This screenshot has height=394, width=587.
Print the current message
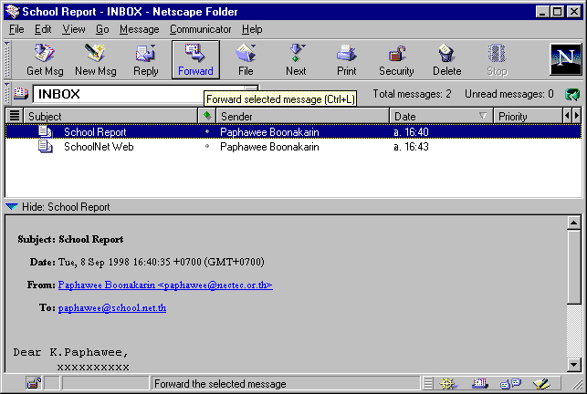tap(346, 60)
